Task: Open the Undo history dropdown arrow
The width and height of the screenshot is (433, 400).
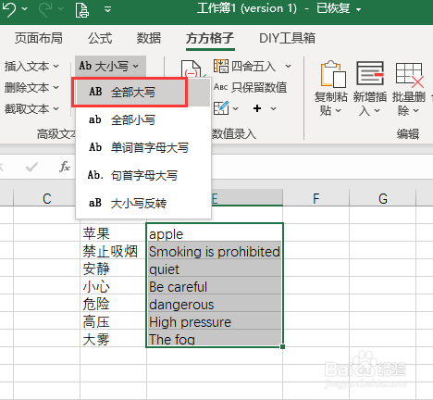Action: pos(25,9)
